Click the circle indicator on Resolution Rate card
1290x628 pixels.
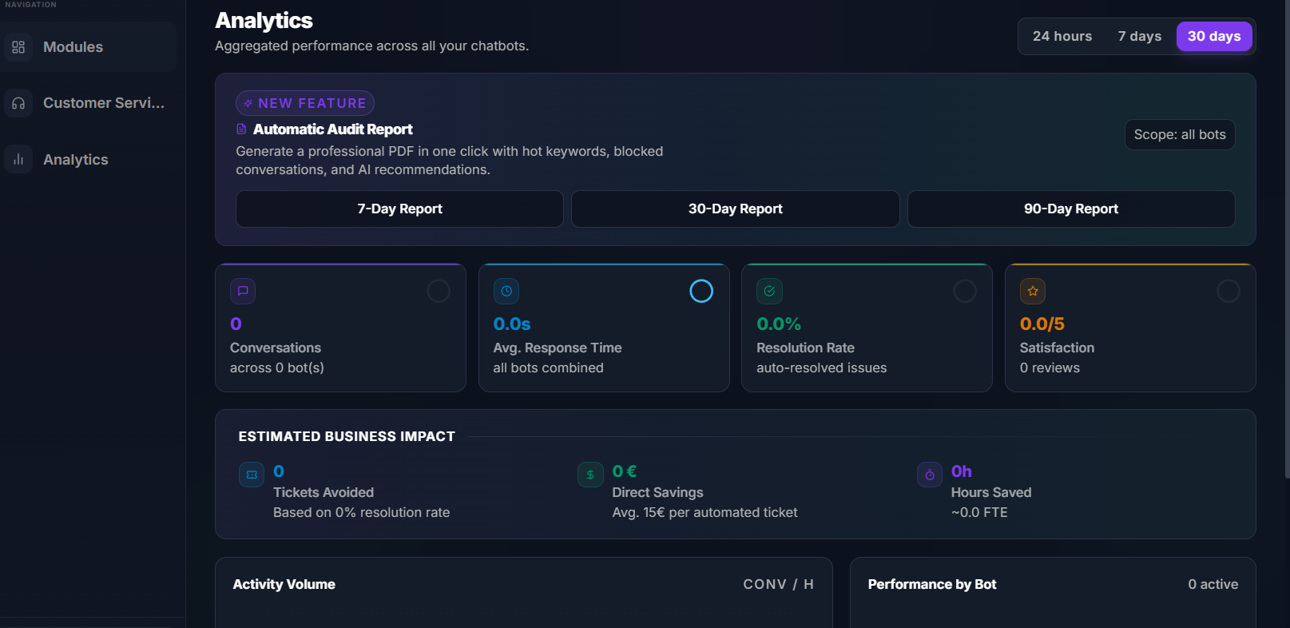(x=965, y=291)
